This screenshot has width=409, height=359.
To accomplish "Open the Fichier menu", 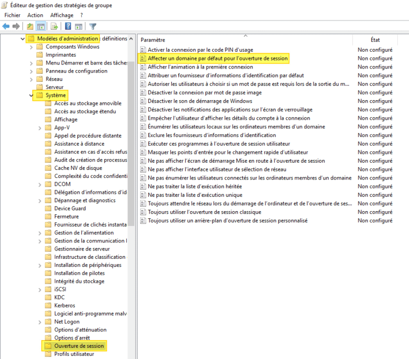I will click(12, 15).
